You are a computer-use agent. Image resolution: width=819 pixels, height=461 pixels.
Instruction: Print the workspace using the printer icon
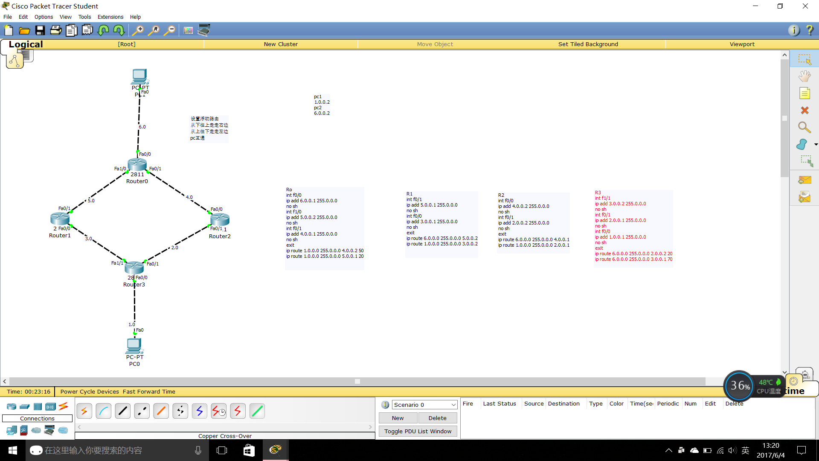[x=56, y=30]
